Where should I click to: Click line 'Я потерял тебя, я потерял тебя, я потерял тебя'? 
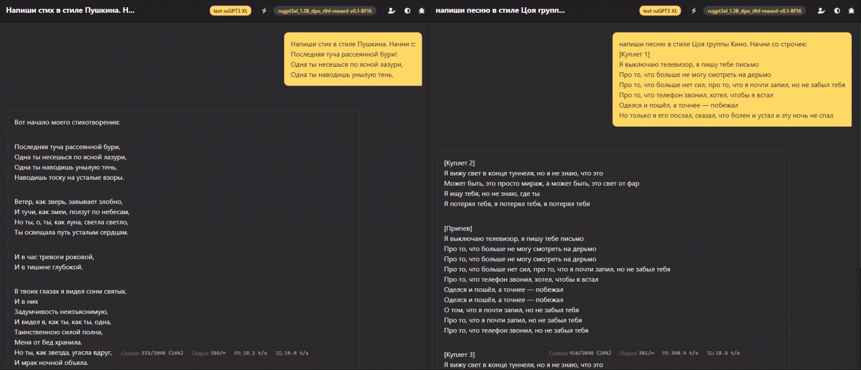(x=517, y=203)
